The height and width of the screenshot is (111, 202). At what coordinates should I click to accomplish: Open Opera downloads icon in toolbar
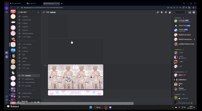[183, 8]
